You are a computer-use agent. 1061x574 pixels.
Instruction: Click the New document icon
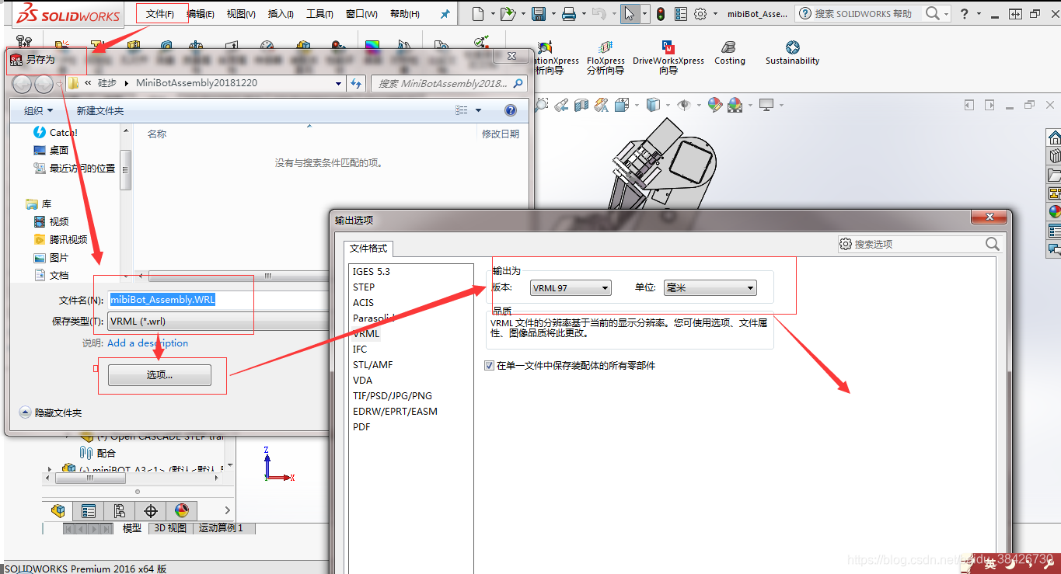(478, 14)
